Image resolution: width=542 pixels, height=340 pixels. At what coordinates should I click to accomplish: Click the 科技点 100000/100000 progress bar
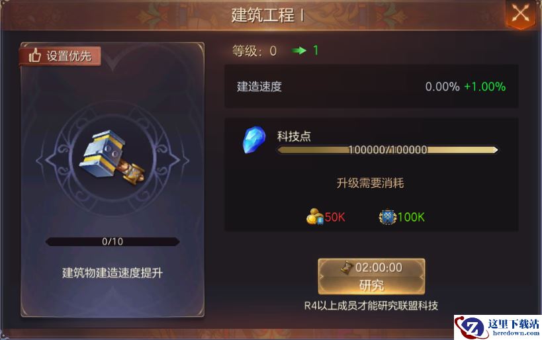pyautogui.click(x=388, y=149)
